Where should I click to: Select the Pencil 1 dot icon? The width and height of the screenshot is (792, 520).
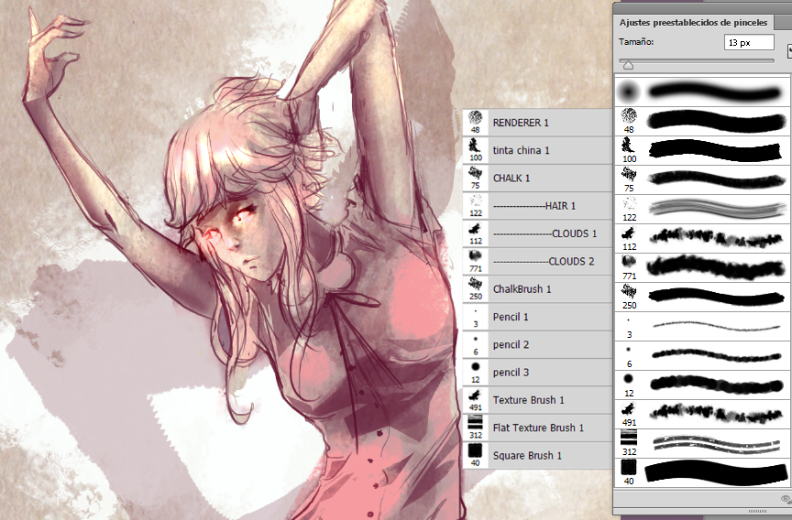click(476, 311)
